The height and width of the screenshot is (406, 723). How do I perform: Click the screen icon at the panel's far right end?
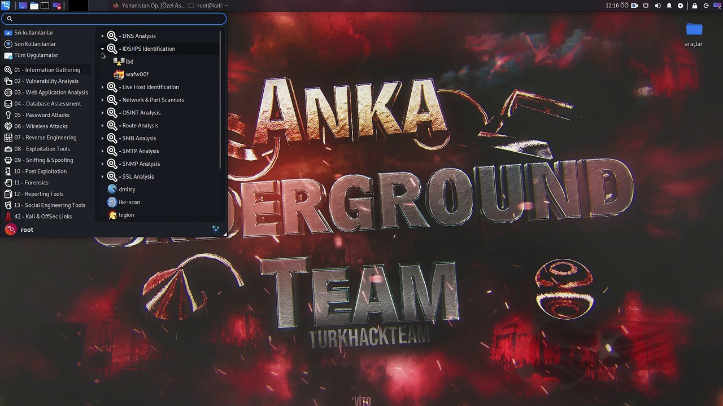717,6
